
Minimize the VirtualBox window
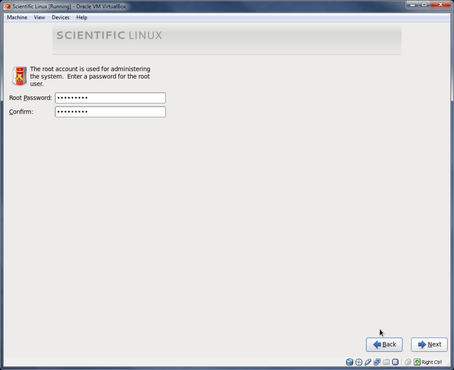412,5
